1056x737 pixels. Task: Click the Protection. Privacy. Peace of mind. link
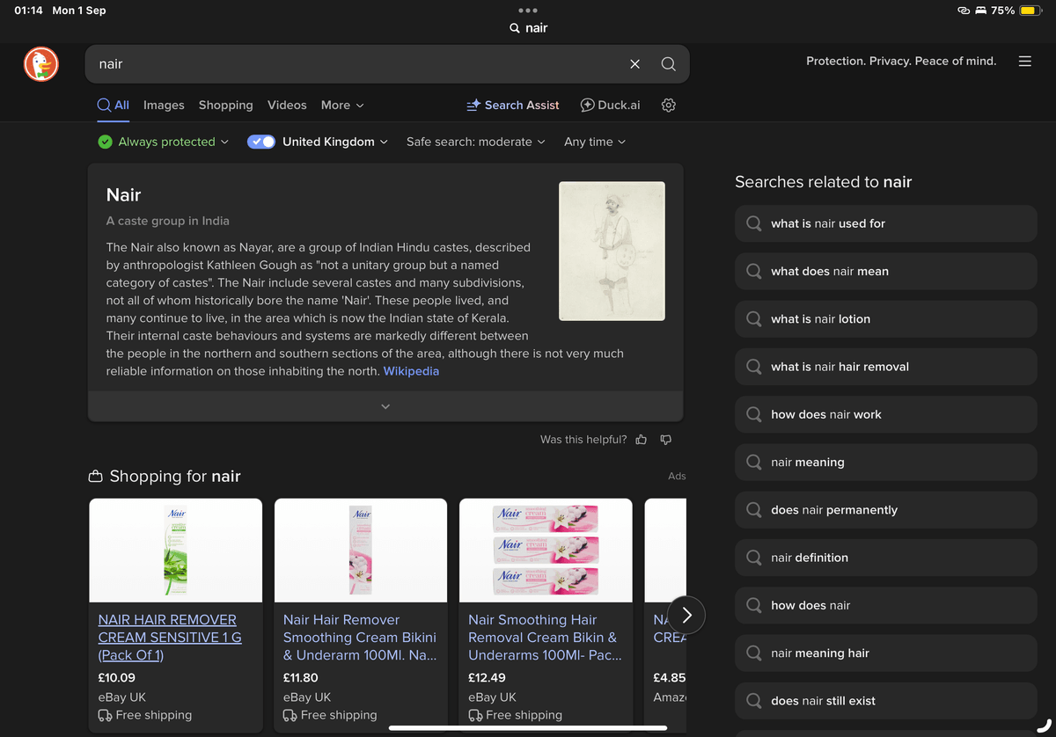click(x=901, y=62)
